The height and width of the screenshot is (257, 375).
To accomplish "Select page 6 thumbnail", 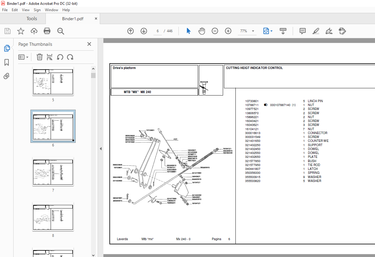I will click(53, 126).
